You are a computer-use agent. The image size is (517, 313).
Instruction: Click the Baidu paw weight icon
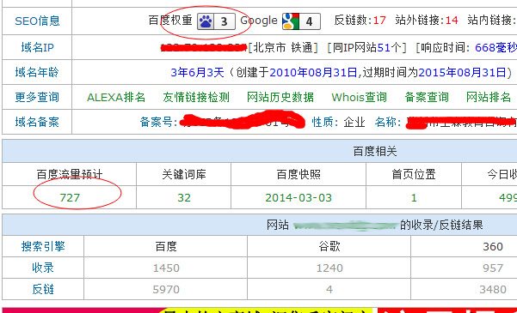(216, 21)
